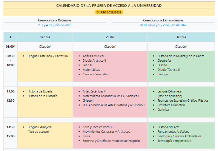The height and width of the screenshot is (151, 218).
Task: Select Griego II subject
Action: [x=88, y=100]
